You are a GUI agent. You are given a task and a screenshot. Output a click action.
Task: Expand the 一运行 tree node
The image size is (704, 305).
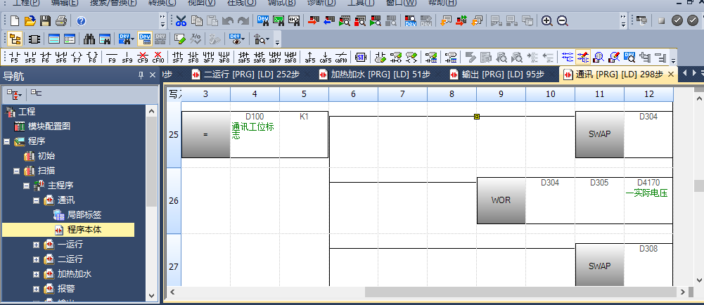pos(37,245)
